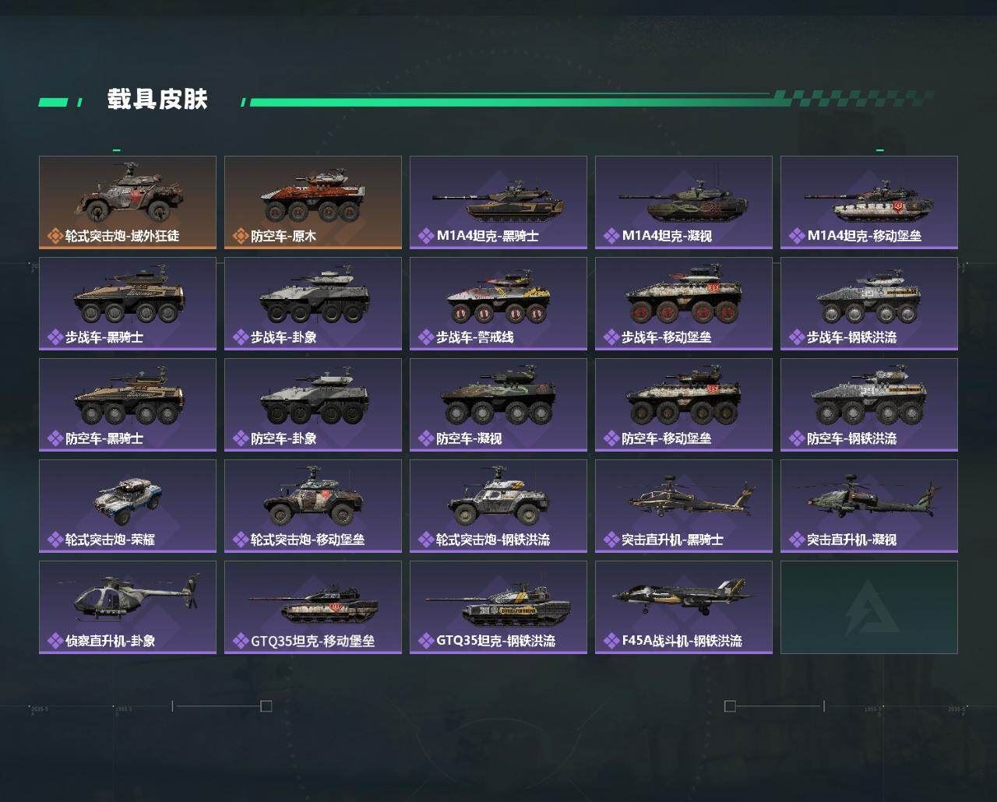The width and height of the screenshot is (997, 802).
Task: Select the 轮式突击炮-域外狂徒 skin card
Action: pos(128,202)
